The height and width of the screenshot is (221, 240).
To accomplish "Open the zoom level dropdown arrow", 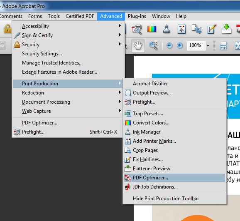I will pos(208,46).
